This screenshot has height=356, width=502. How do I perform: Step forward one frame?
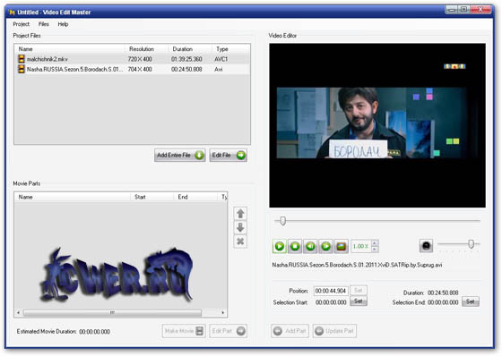pyautogui.click(x=325, y=246)
